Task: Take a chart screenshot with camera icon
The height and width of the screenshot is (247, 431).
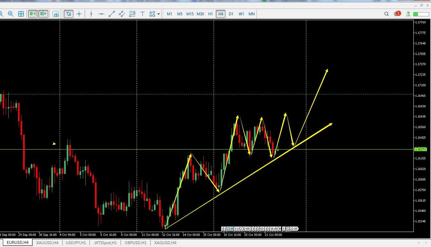Action: click(x=56, y=14)
